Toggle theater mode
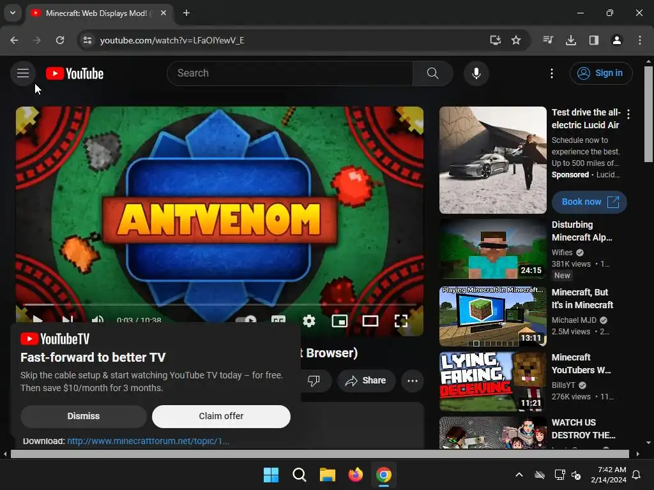Image resolution: width=654 pixels, height=490 pixels. [x=370, y=320]
